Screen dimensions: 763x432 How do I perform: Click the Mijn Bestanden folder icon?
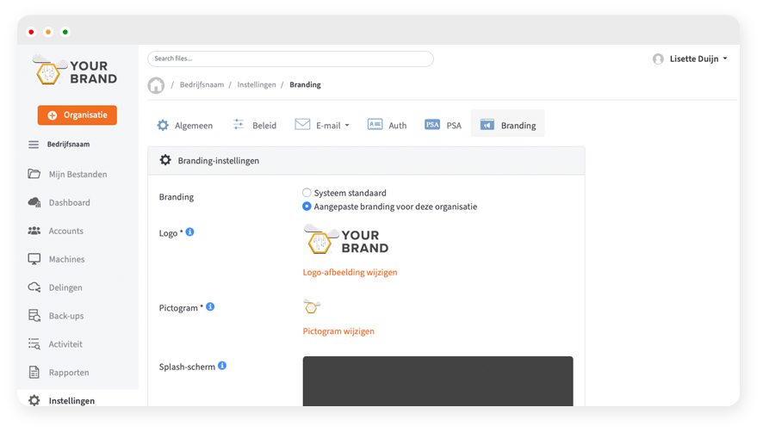pos(34,174)
